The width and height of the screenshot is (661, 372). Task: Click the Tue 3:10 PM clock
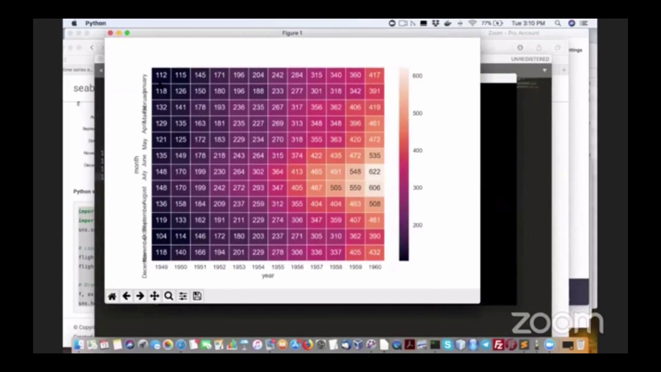pos(528,23)
